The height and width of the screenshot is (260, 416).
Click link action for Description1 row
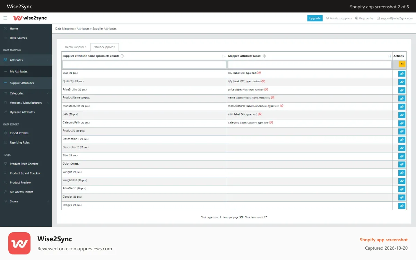(x=402, y=140)
